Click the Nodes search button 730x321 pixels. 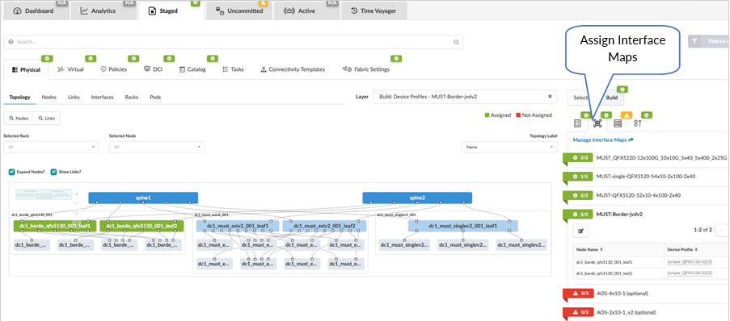coord(18,119)
